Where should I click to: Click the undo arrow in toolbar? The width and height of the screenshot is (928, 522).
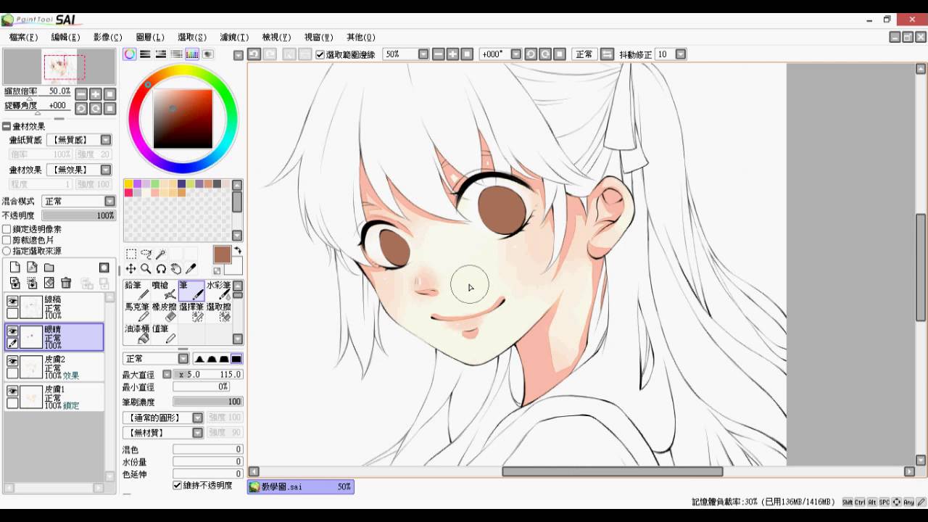[254, 54]
